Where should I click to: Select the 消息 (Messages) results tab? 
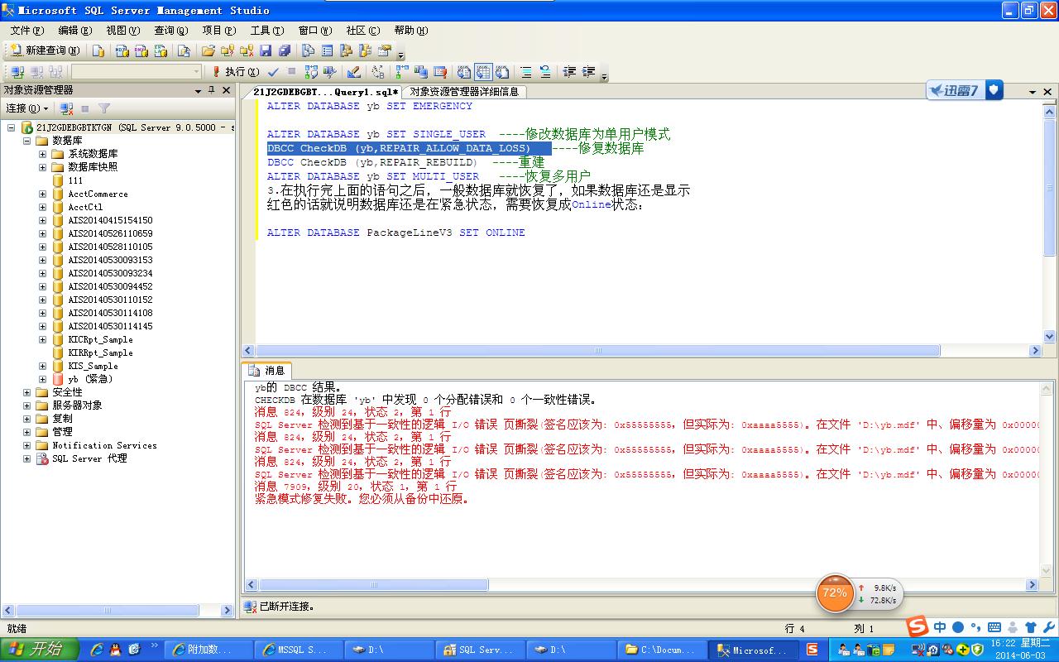268,371
